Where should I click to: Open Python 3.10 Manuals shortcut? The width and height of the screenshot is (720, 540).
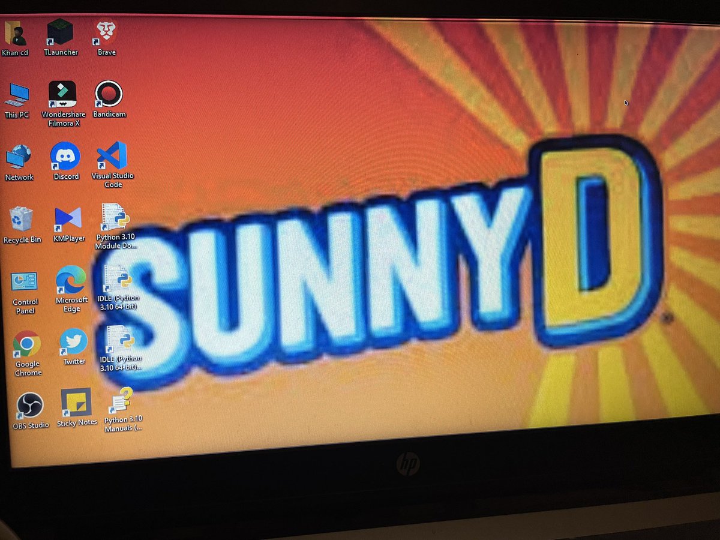point(121,401)
